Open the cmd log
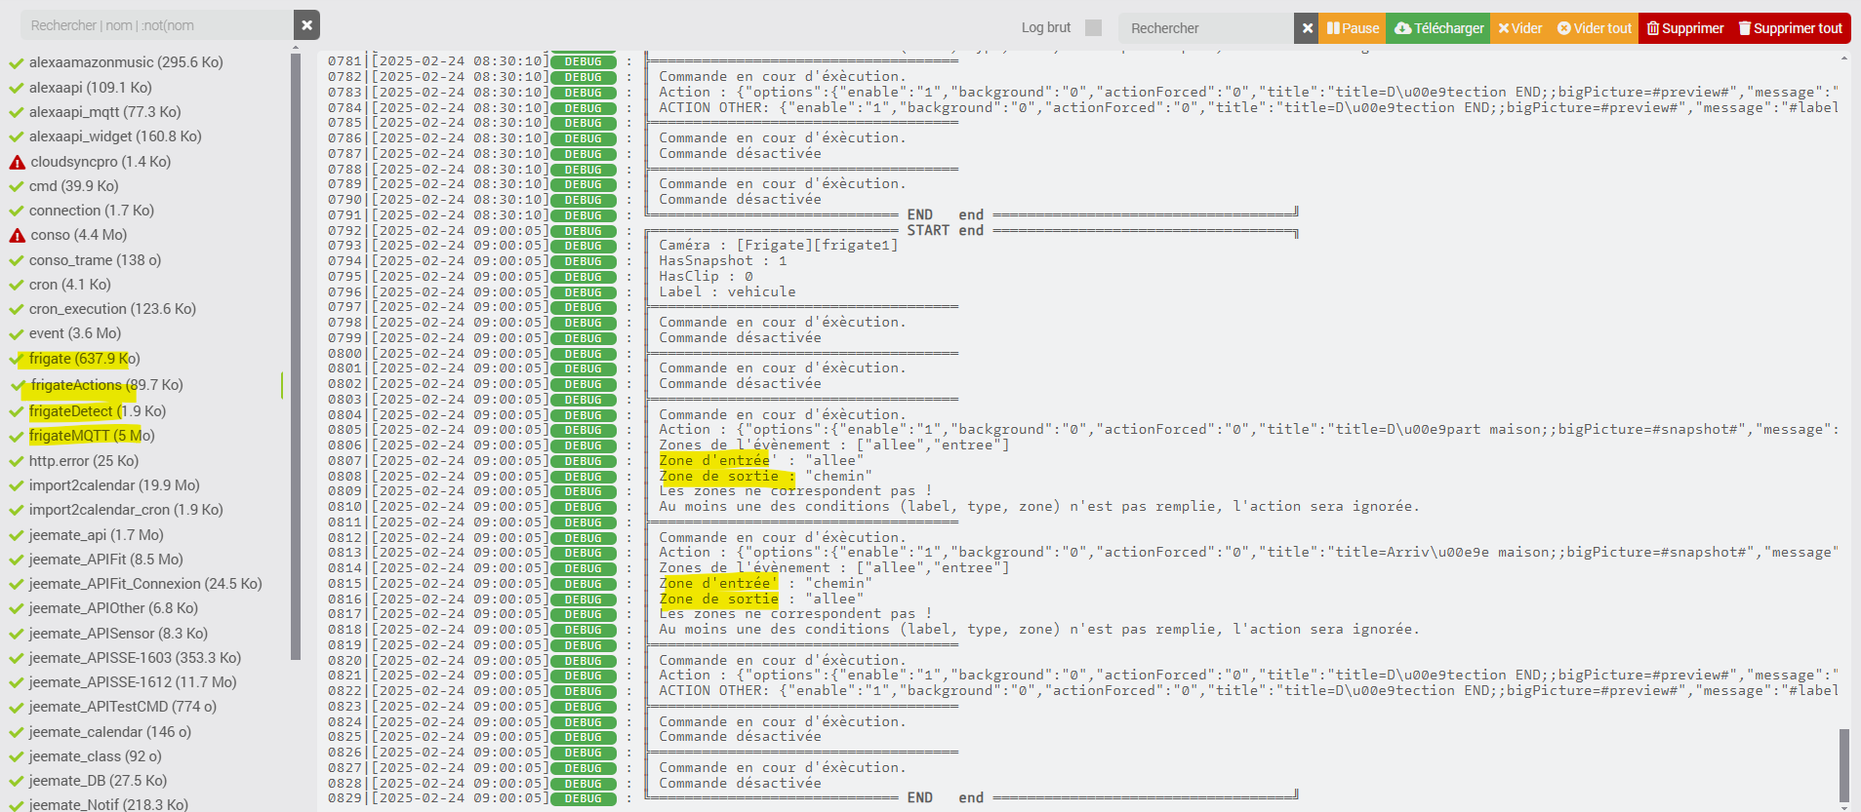Viewport: 1861px width, 812px height. (73, 186)
